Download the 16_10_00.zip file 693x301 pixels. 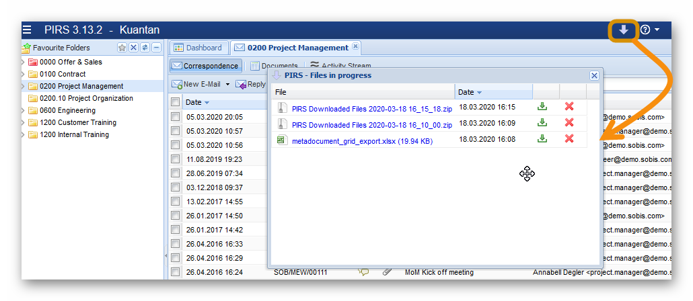pyautogui.click(x=542, y=122)
